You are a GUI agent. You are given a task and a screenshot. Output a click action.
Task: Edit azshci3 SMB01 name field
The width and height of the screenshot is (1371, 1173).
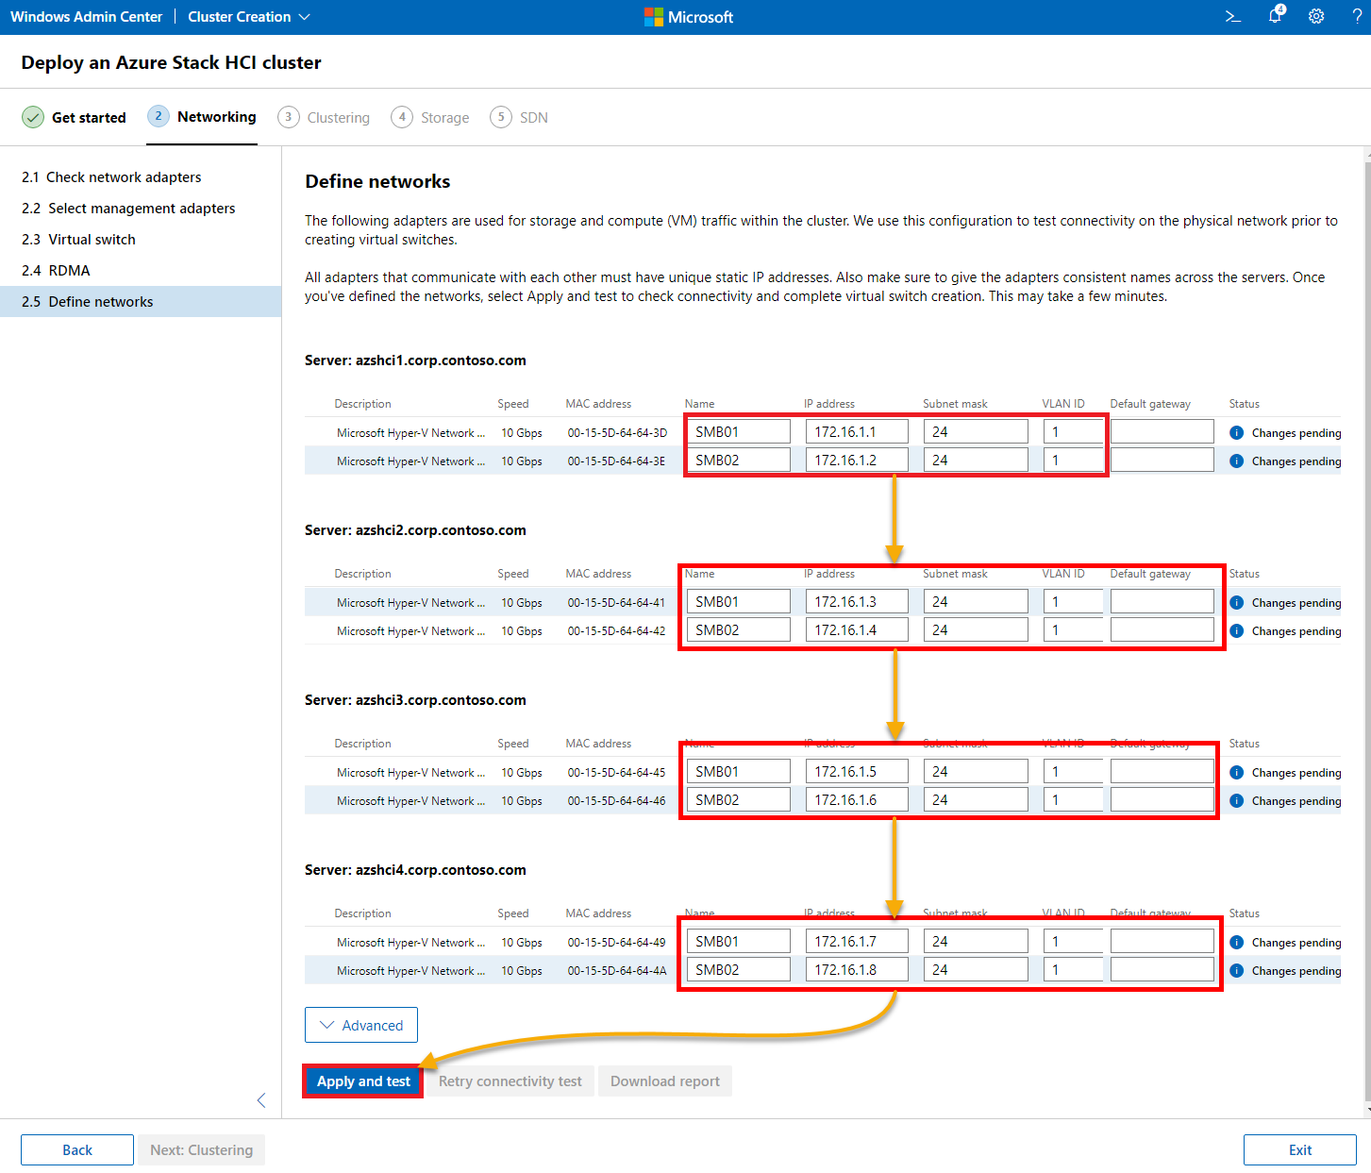tap(739, 771)
